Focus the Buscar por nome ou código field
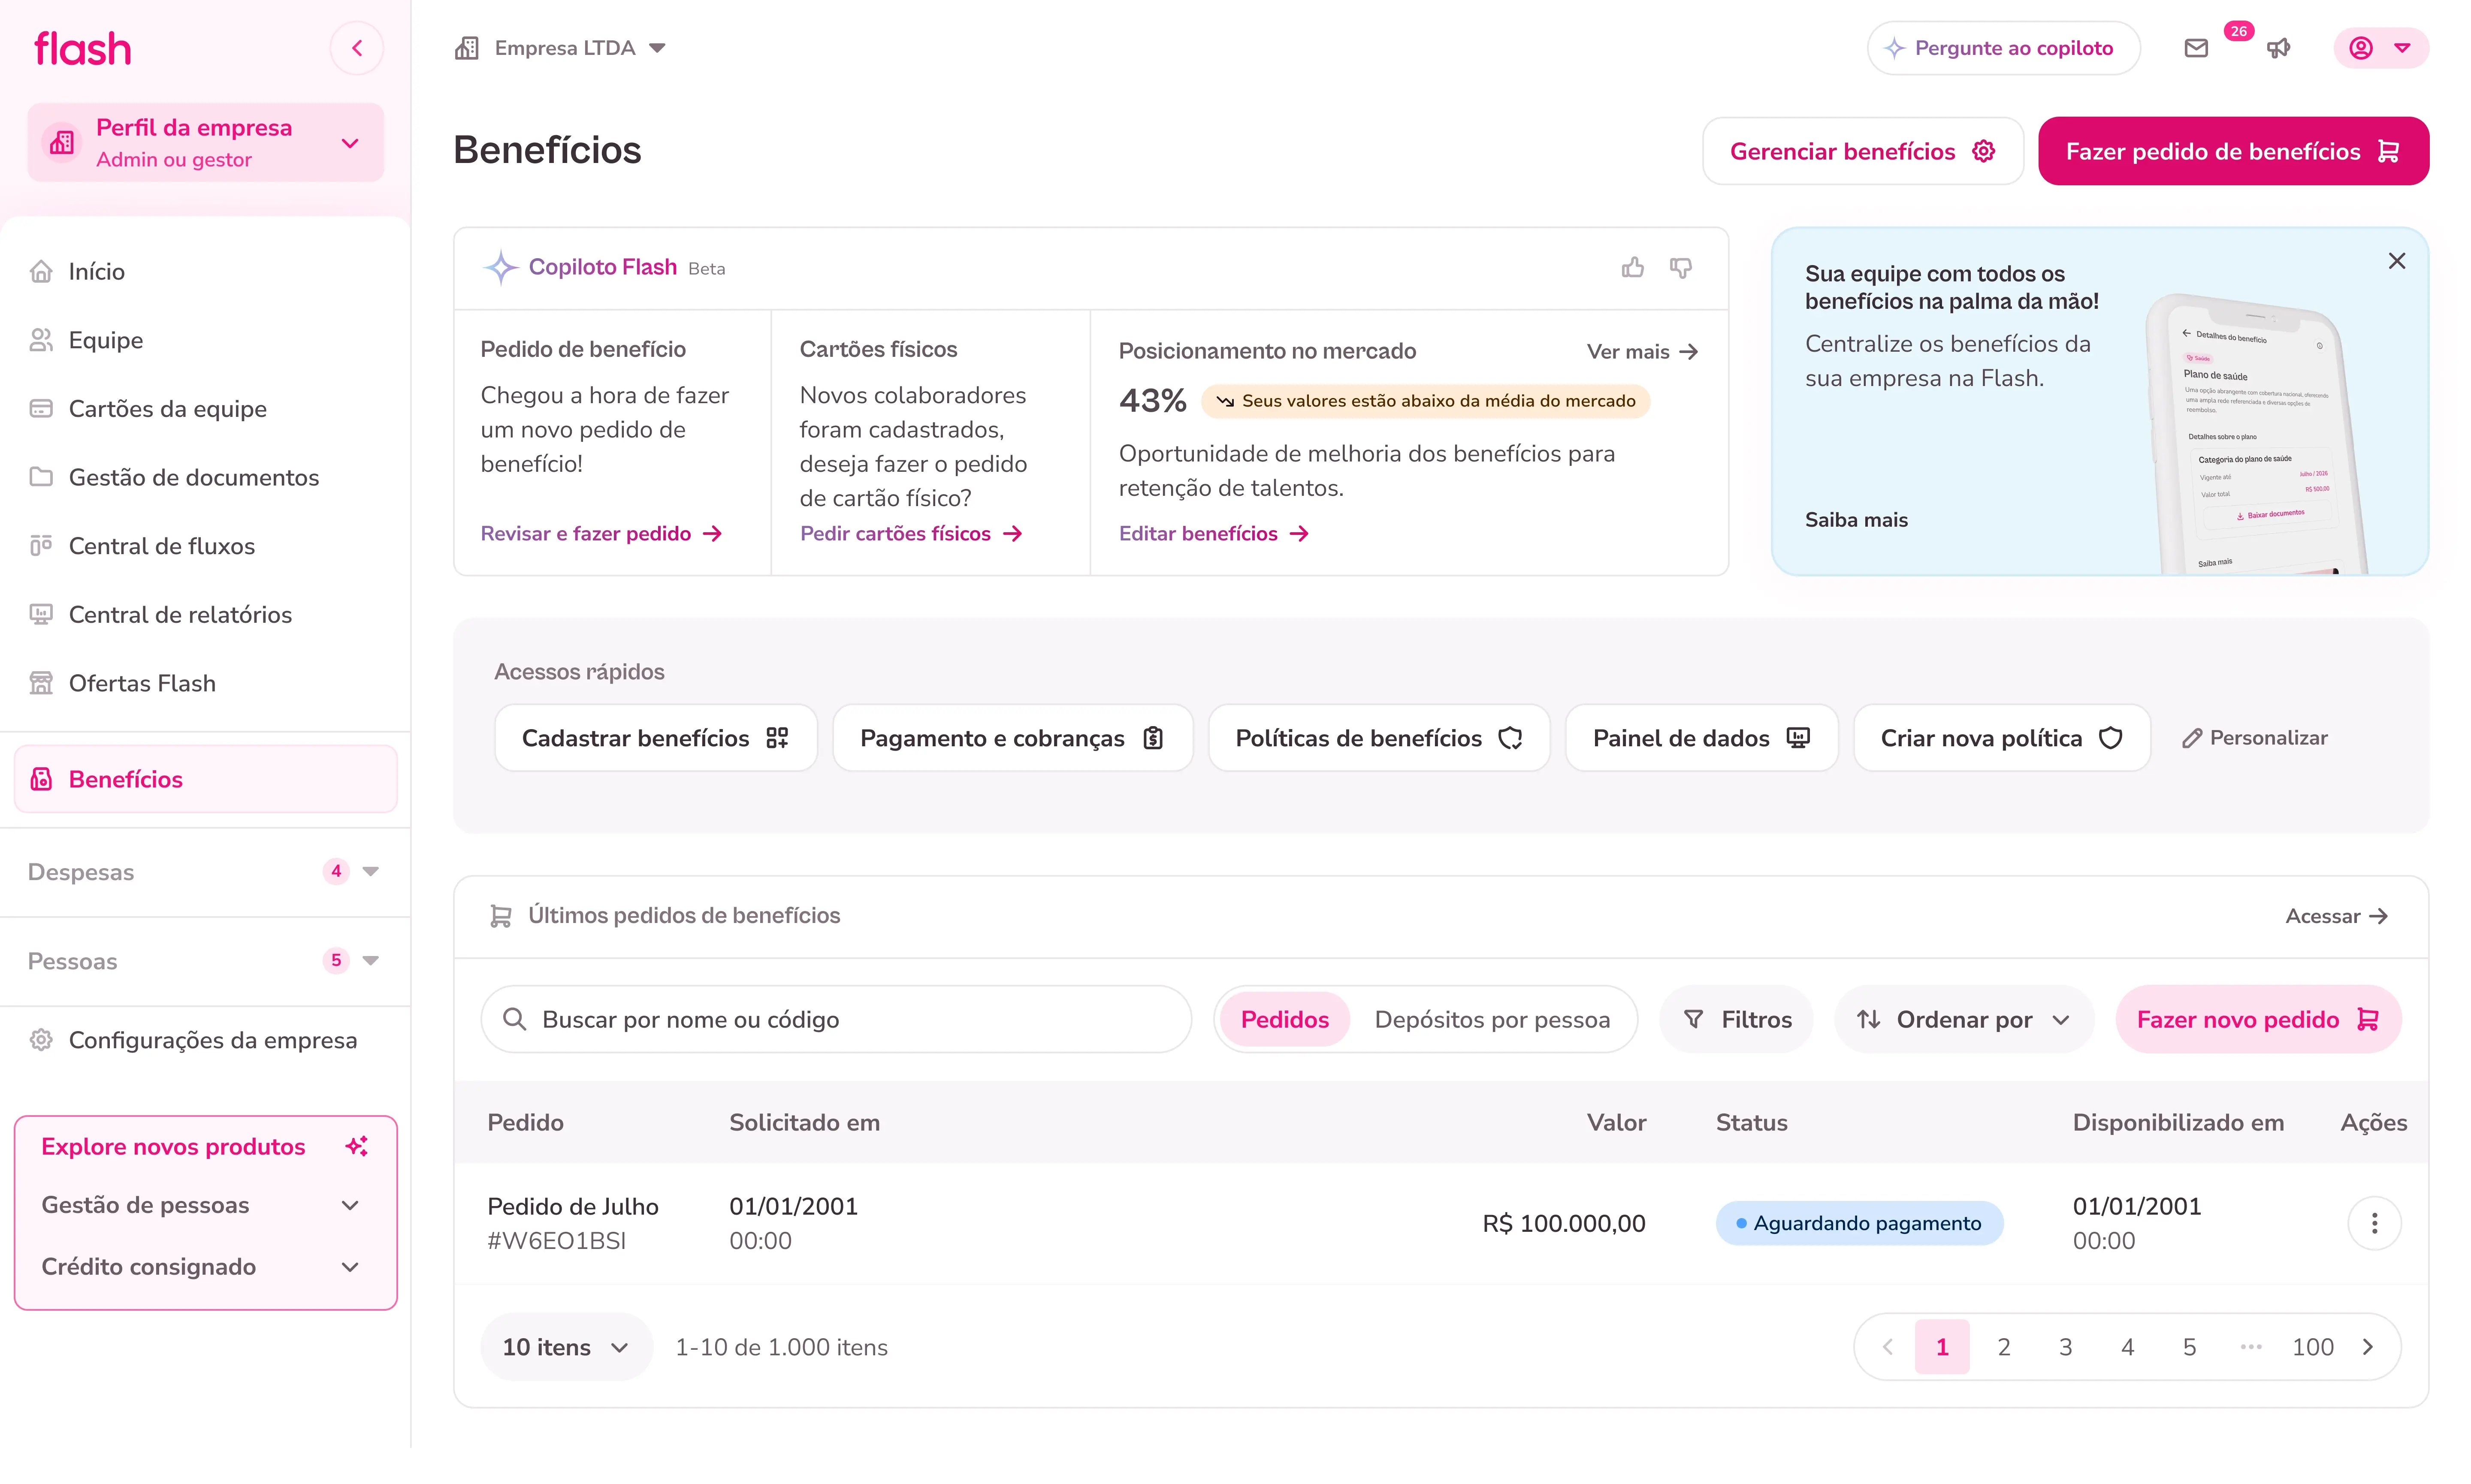 [836, 1019]
